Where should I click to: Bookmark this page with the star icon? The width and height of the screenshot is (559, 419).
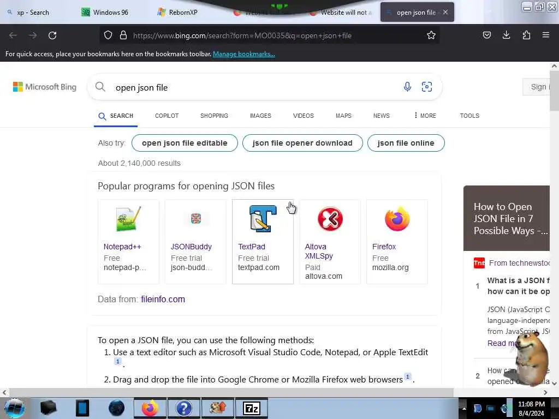[431, 35]
